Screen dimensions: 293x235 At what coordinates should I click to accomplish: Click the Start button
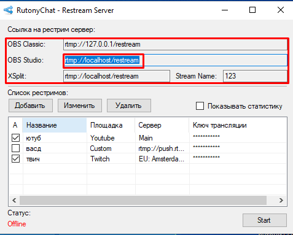[x=265, y=220]
